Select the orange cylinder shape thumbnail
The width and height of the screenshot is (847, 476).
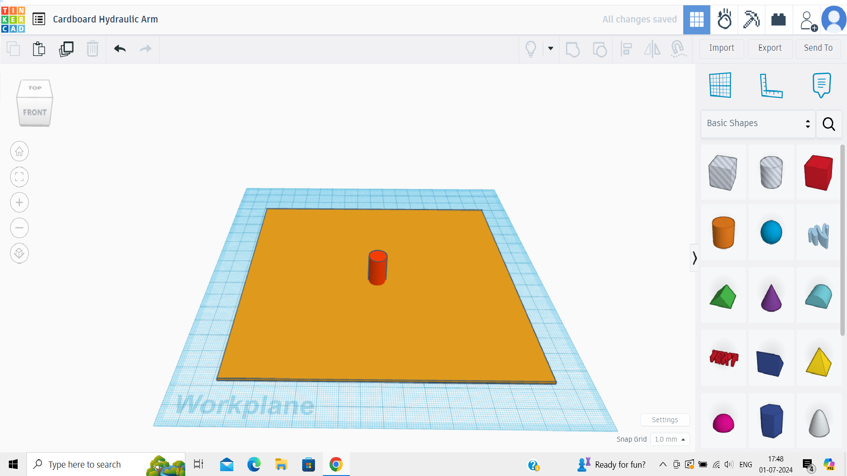723,232
